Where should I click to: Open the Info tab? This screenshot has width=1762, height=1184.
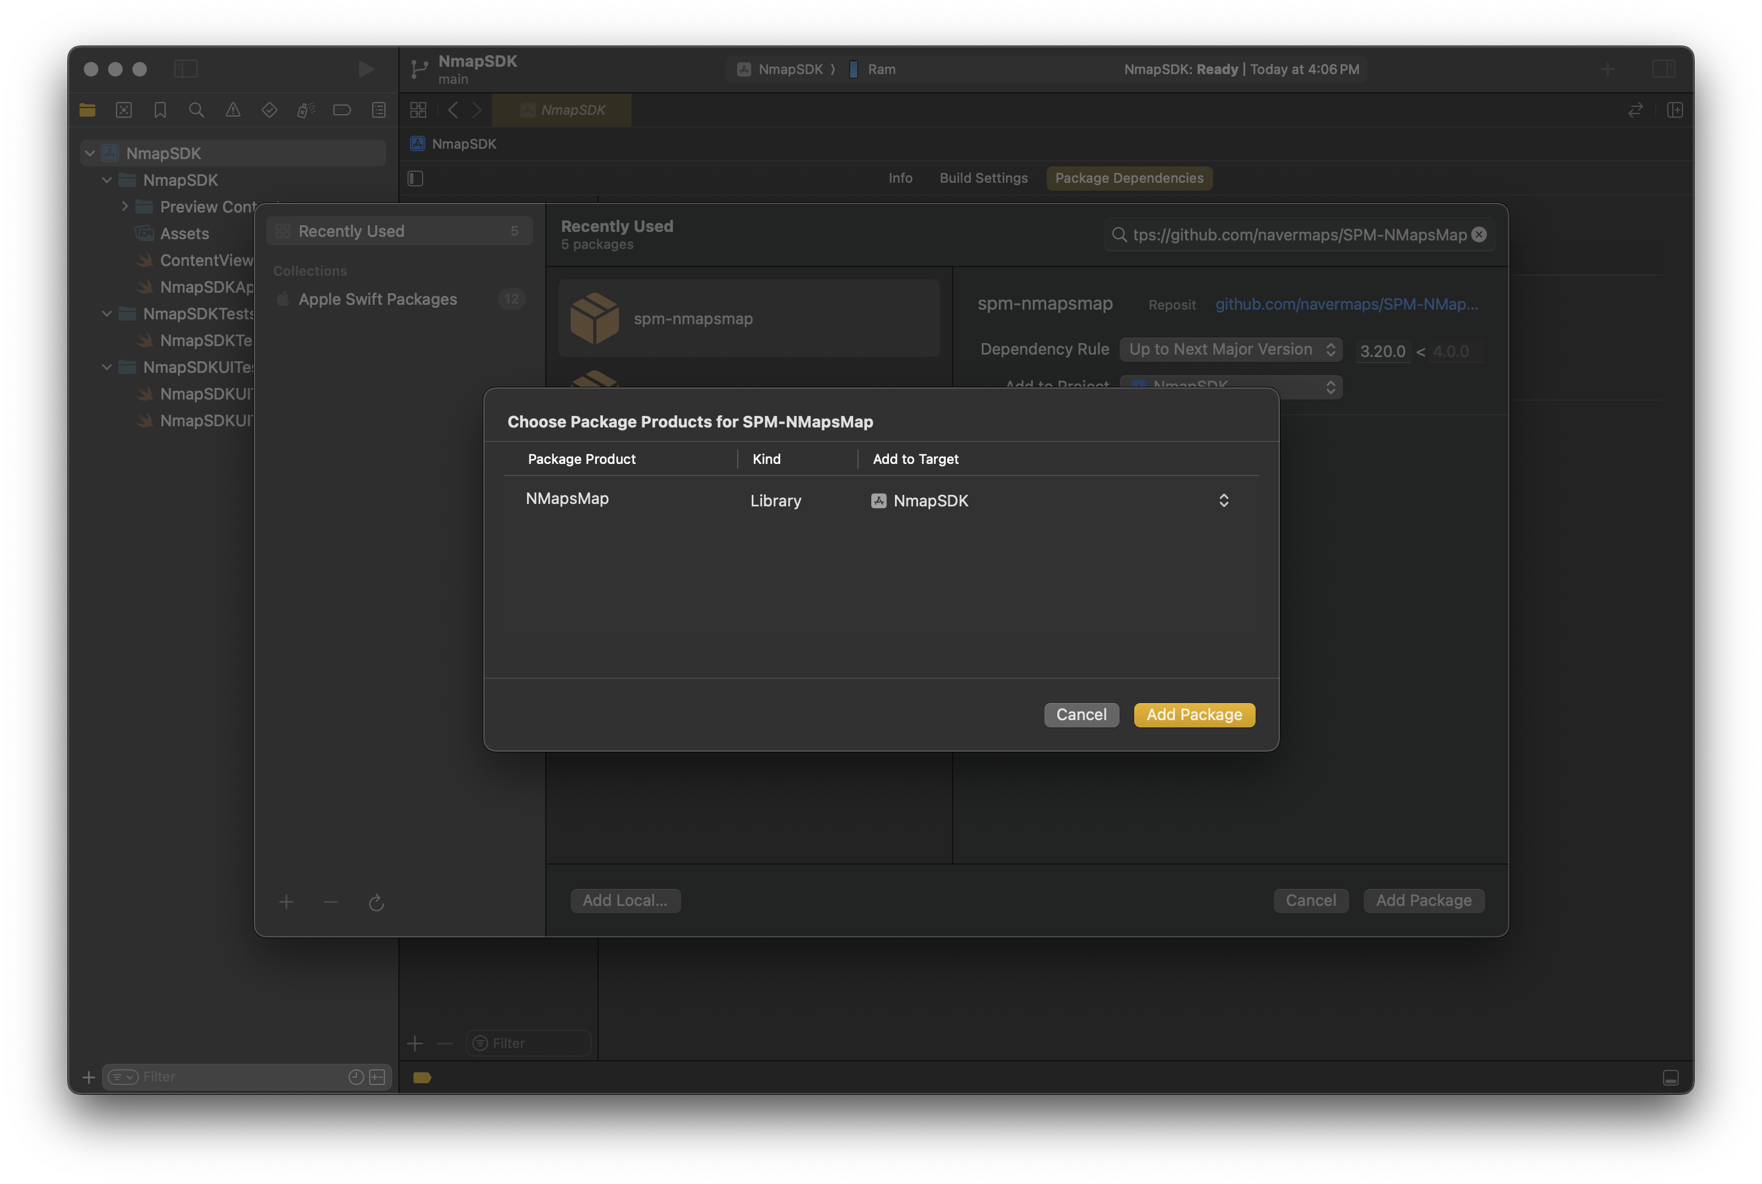click(x=900, y=178)
